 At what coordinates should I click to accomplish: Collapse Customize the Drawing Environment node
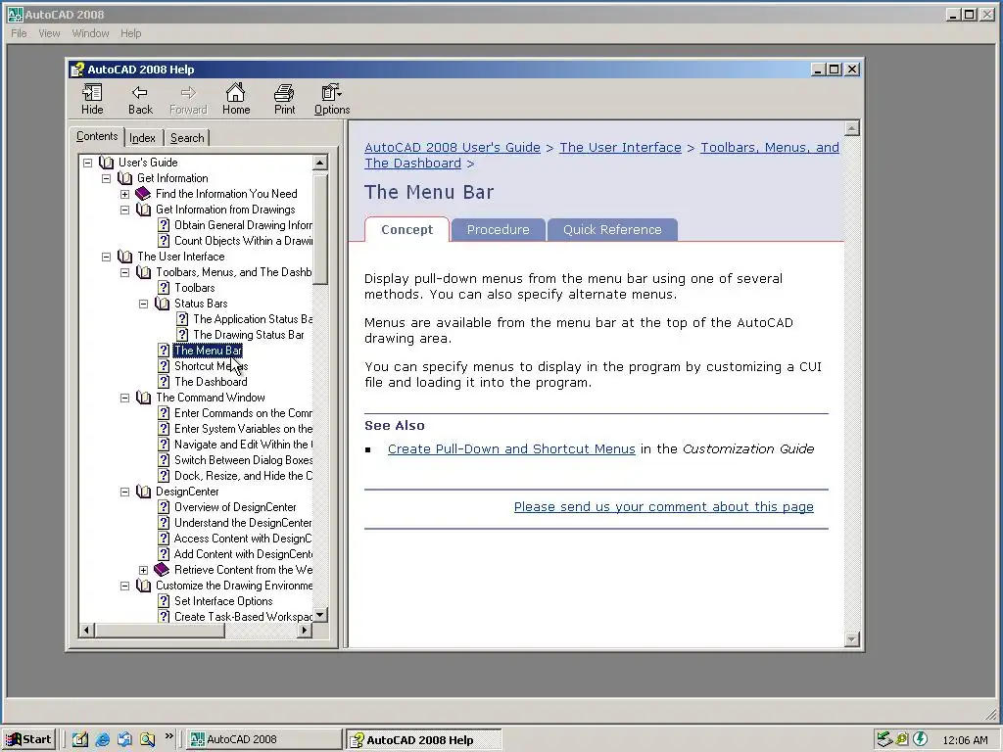[x=124, y=586]
